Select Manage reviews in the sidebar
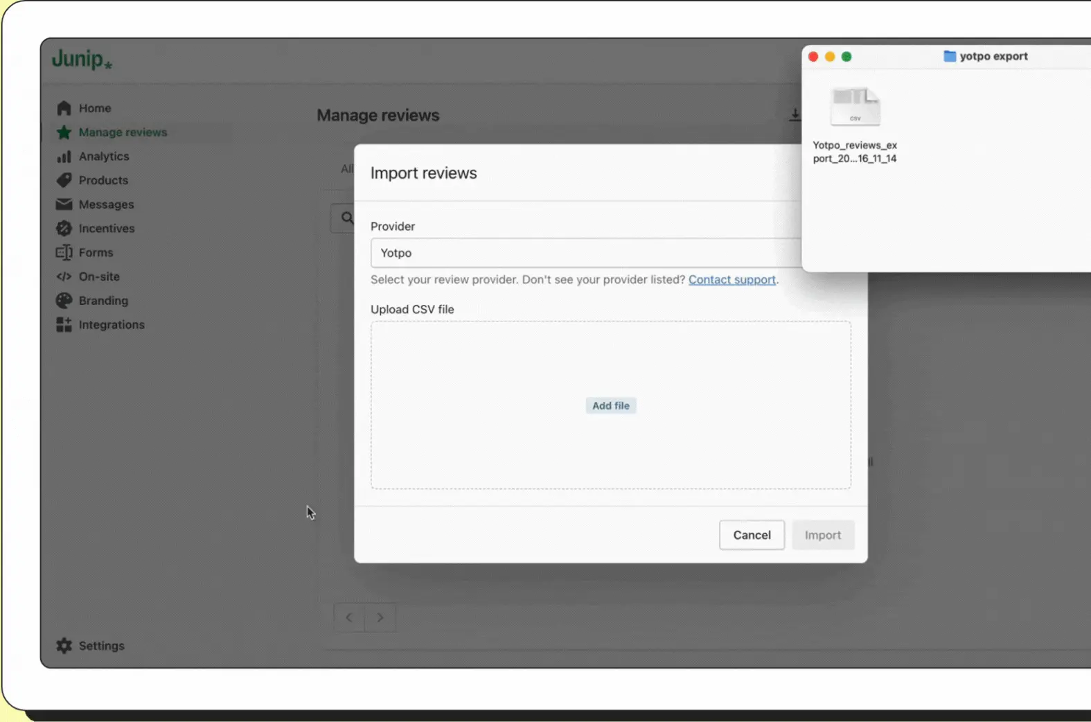Screen dimensions: 1091x722 (x=123, y=132)
